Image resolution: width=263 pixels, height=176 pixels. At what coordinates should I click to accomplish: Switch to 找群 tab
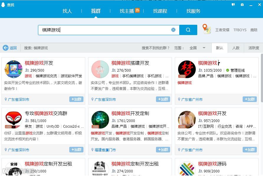coord(96,11)
